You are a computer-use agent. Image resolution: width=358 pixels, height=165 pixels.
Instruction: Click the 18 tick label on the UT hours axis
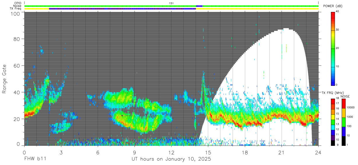[x=245, y=152]
